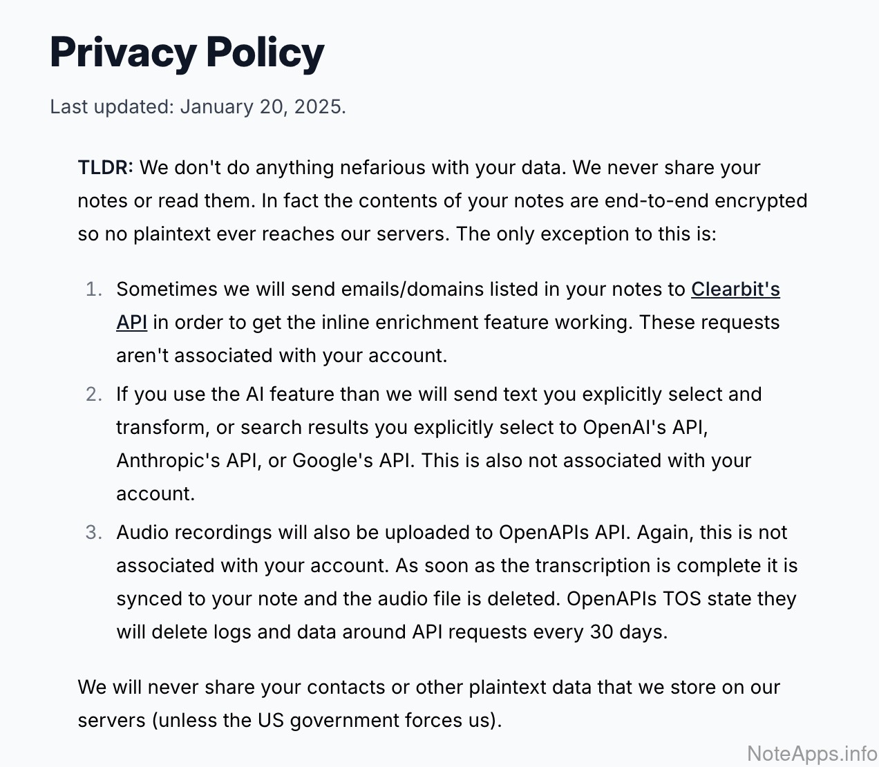
Task: Open the "Clearbit's API" hyperlink
Action: (735, 289)
